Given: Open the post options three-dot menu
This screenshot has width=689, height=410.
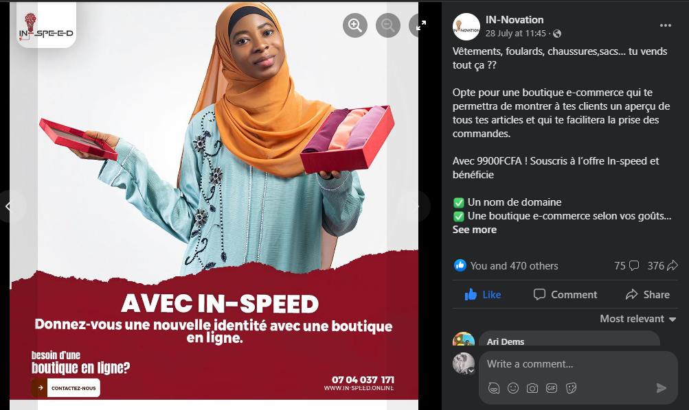Looking at the screenshot, I should tap(665, 25).
